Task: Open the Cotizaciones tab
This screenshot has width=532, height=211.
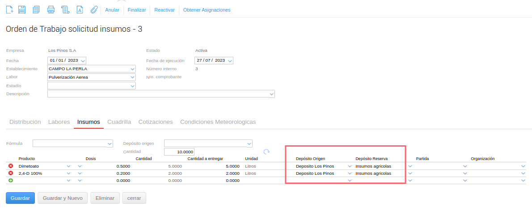Action: [x=156, y=122]
